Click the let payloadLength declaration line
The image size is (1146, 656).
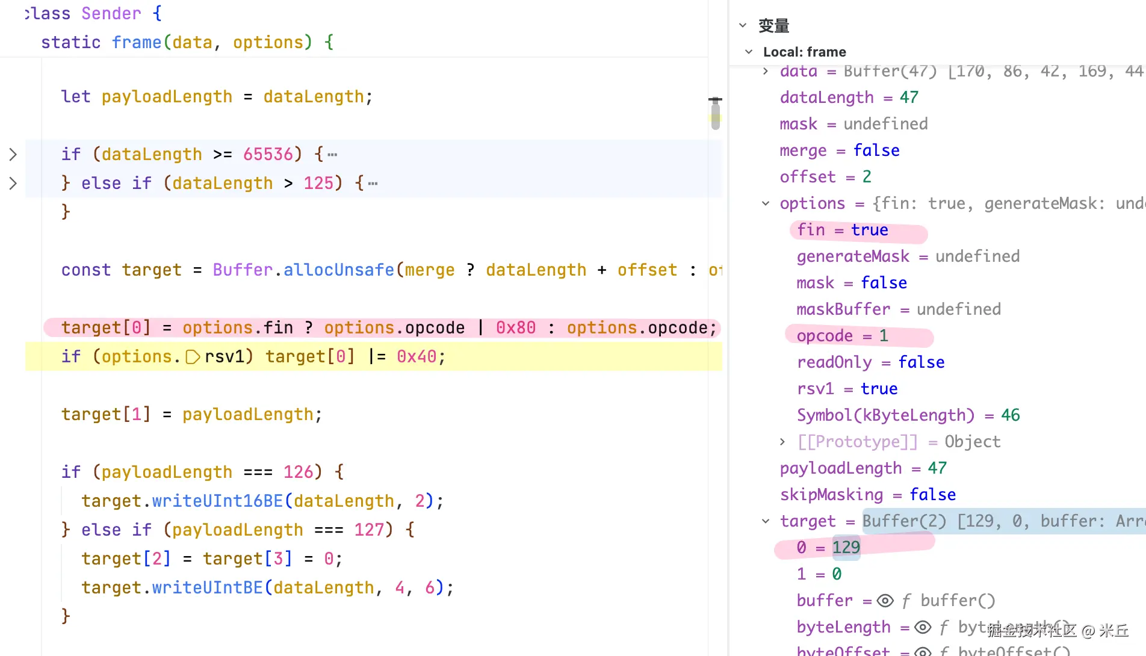[x=217, y=96]
